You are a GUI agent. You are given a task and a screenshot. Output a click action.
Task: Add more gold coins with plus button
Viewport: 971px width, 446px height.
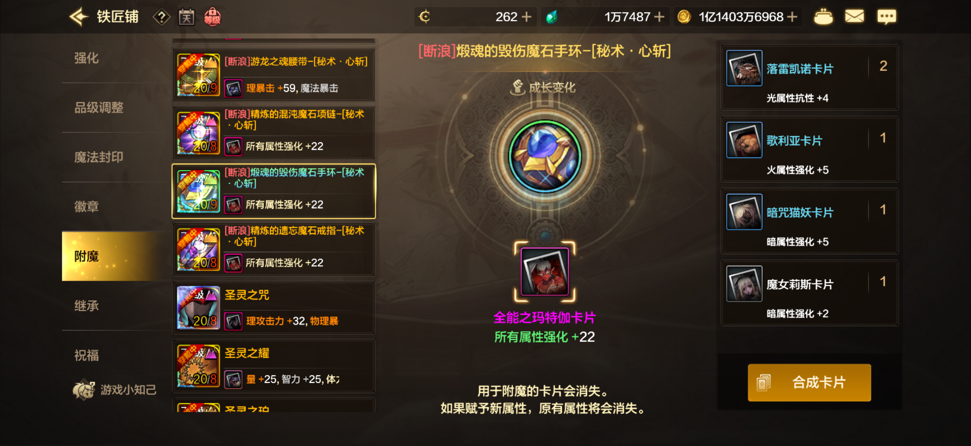coord(792,17)
